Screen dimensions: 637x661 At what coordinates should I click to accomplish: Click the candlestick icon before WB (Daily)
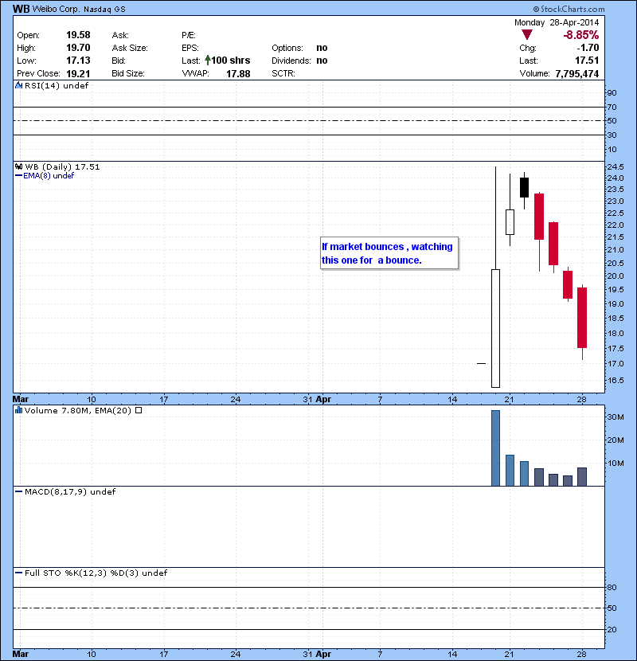pos(18,166)
